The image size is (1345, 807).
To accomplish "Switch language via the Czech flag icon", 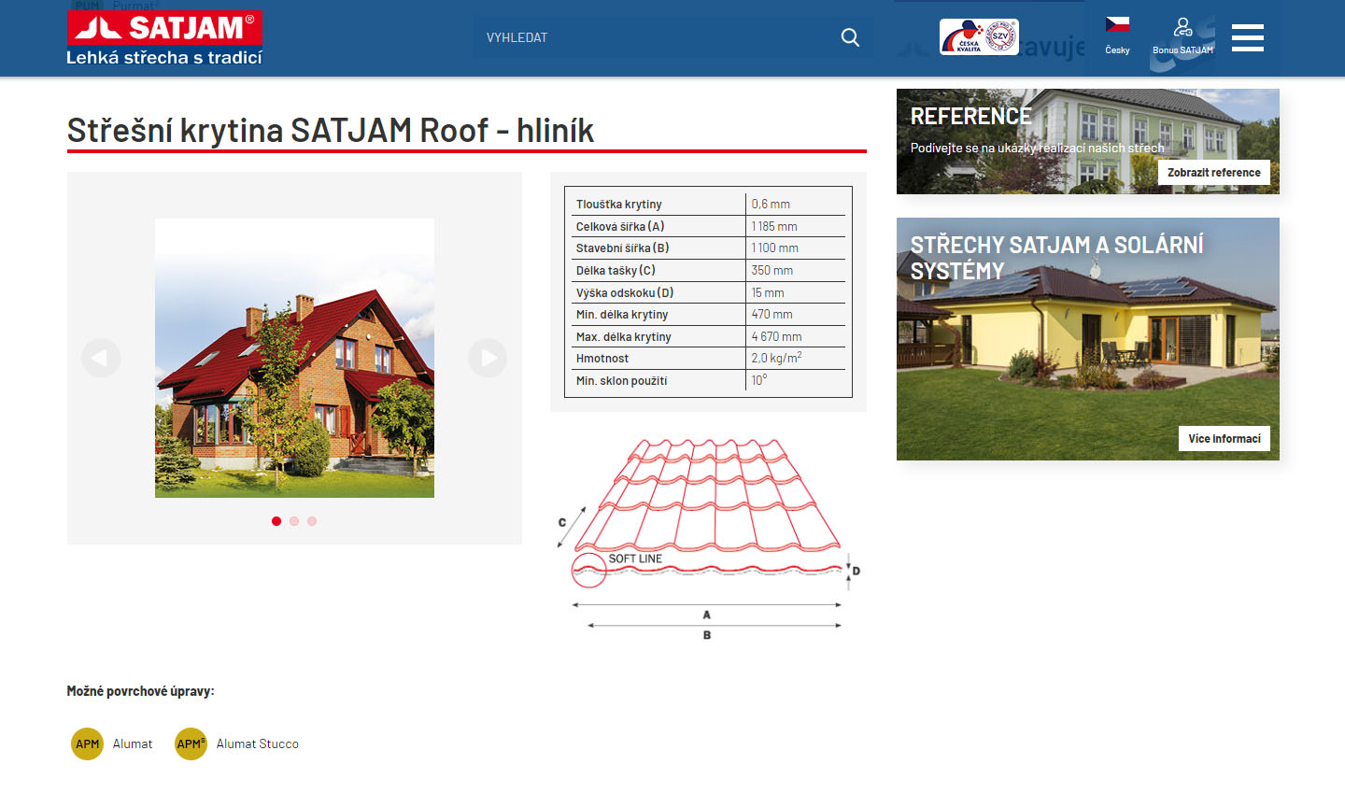I will pos(1117,24).
